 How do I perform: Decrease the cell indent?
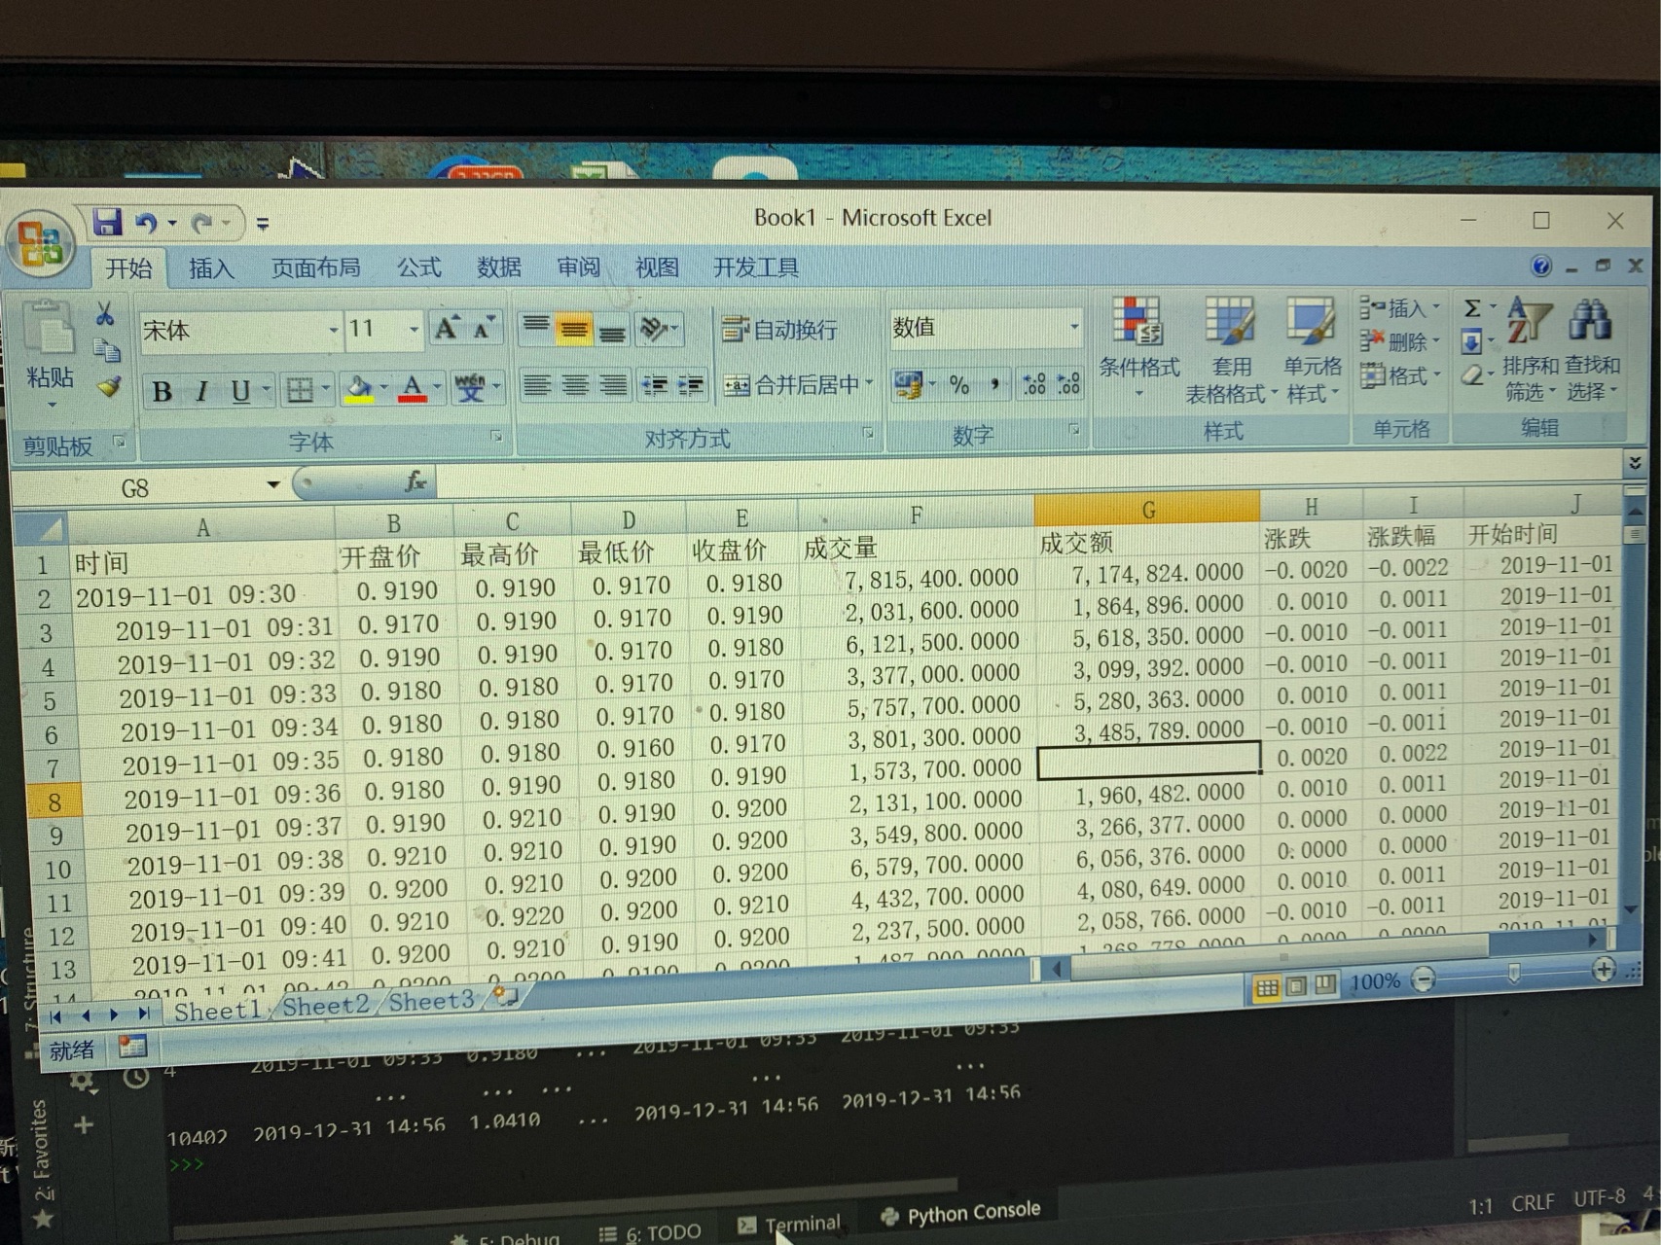(x=654, y=385)
